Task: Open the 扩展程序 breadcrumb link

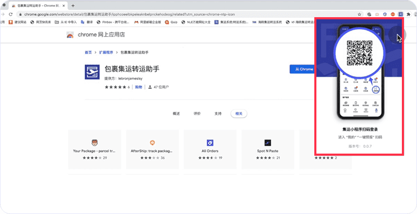Action: (x=106, y=53)
